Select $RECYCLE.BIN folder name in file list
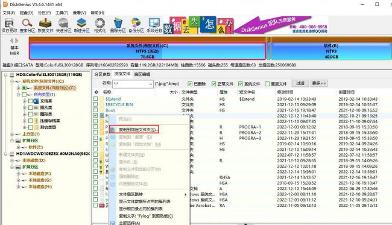Image resolution: width=392 pixels, height=225 pixels. [x=119, y=105]
